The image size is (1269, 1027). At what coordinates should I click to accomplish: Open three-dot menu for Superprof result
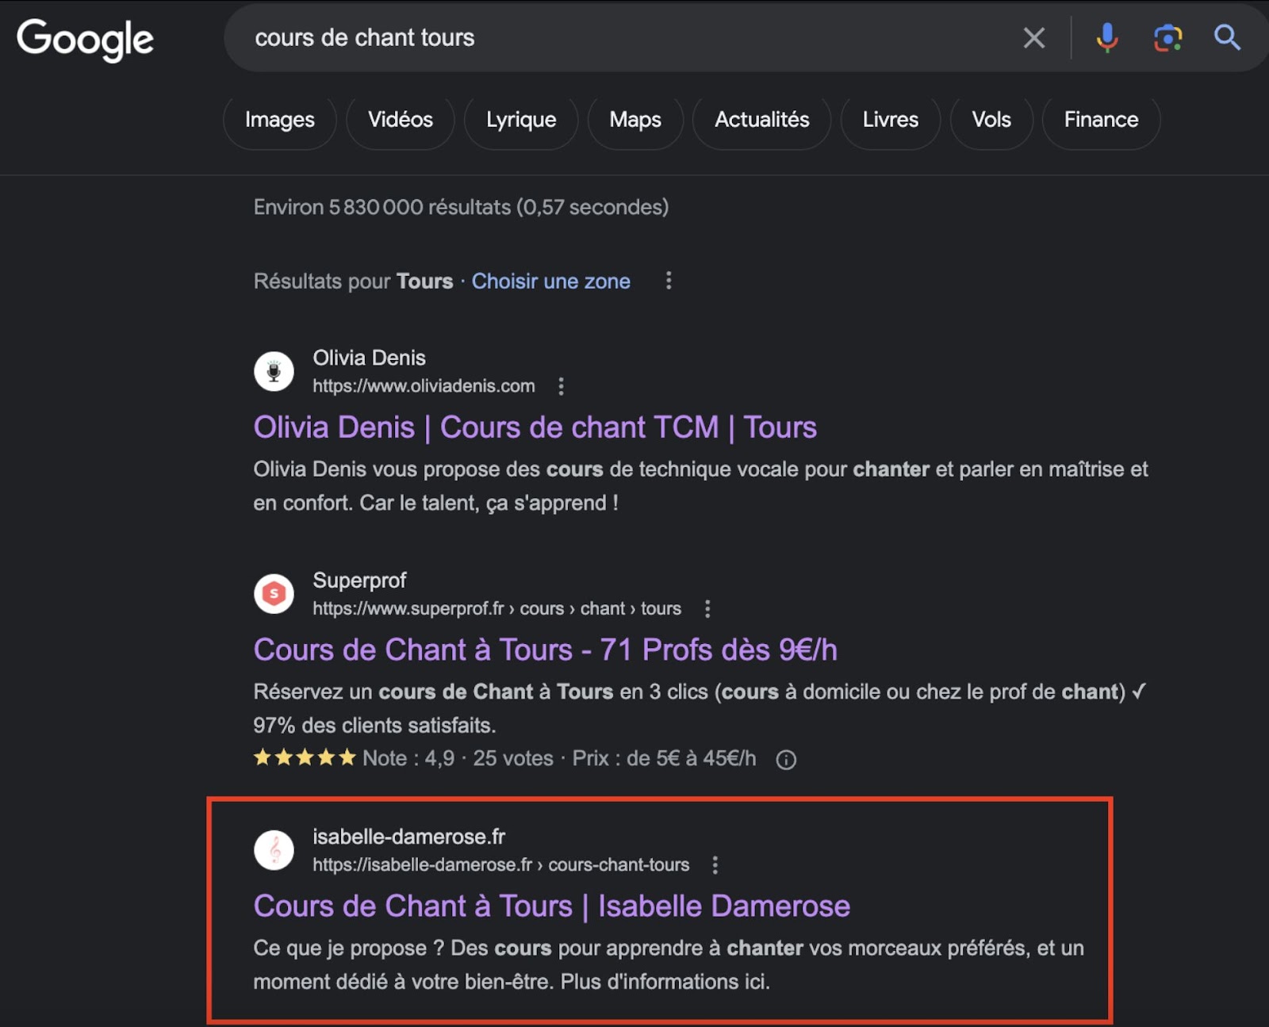pos(707,609)
